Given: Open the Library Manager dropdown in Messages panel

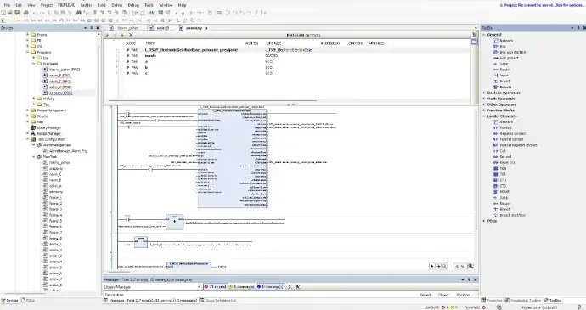Looking at the screenshot, I should (x=199, y=287).
